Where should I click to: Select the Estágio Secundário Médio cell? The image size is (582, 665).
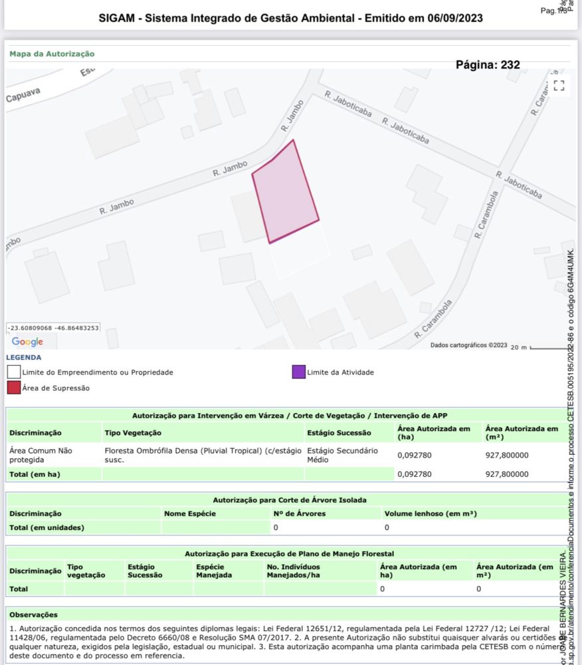[x=342, y=455]
